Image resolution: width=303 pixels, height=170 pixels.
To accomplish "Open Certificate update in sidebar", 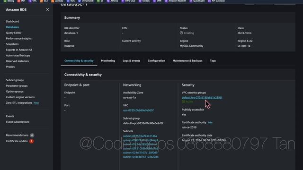I will click(17, 141).
